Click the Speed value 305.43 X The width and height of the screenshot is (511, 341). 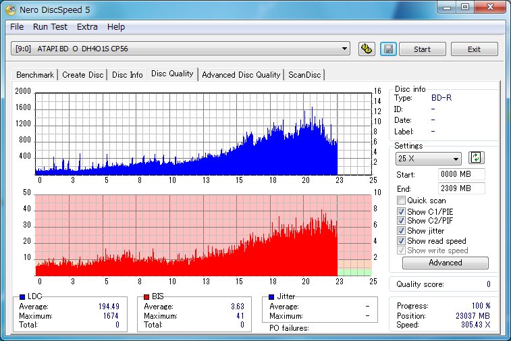(475, 325)
